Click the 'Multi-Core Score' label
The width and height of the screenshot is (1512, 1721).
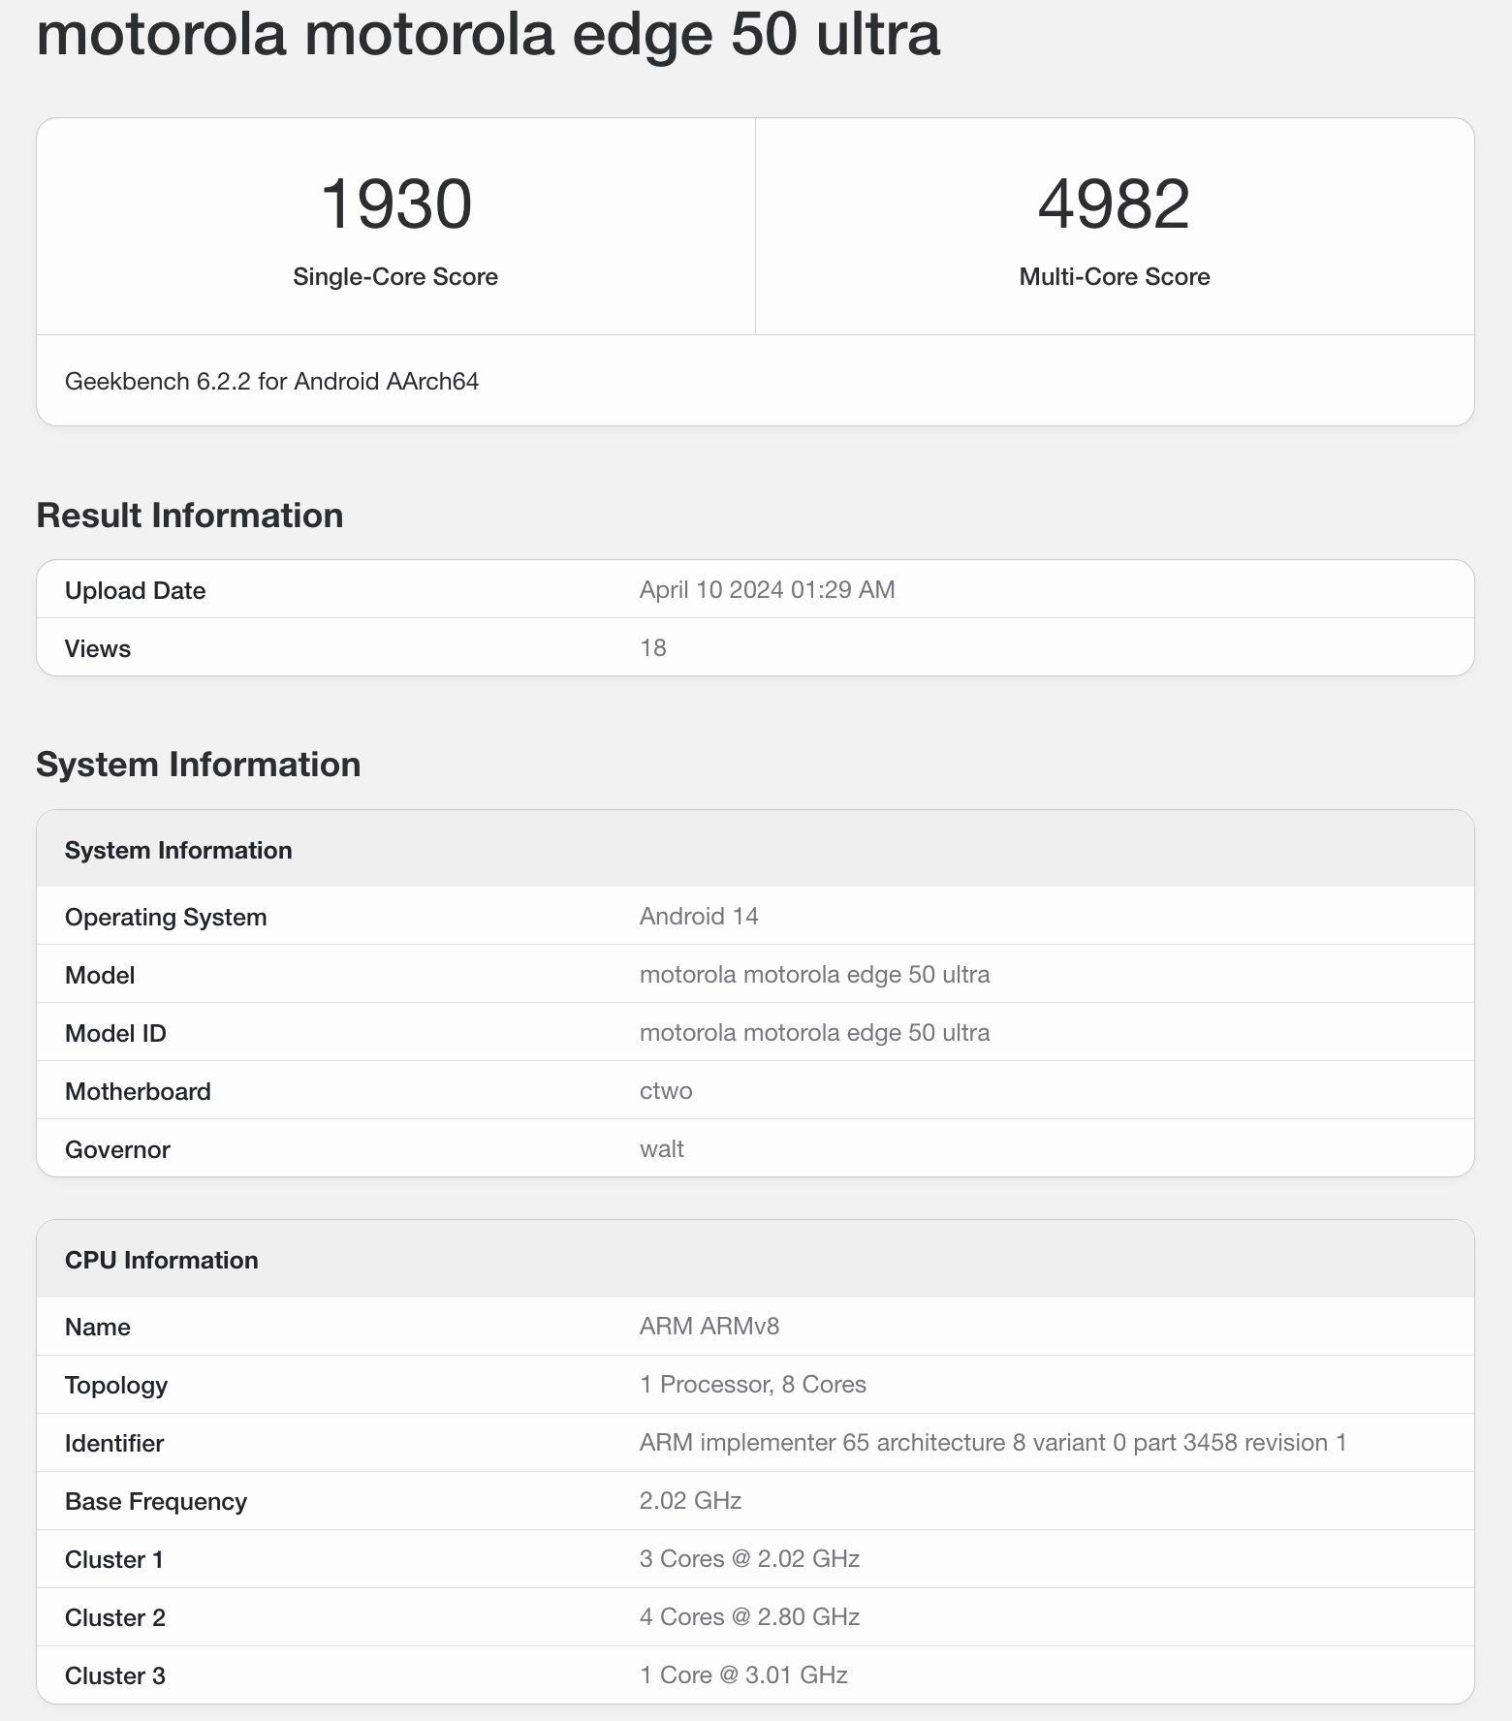(1114, 277)
